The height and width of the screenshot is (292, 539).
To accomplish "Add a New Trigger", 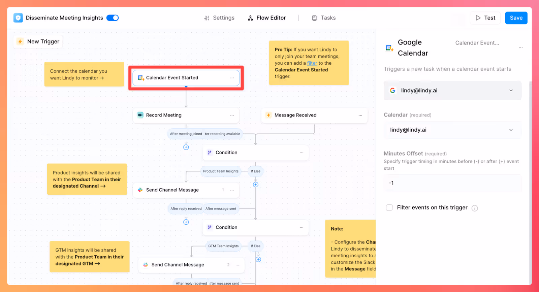I will click(38, 41).
